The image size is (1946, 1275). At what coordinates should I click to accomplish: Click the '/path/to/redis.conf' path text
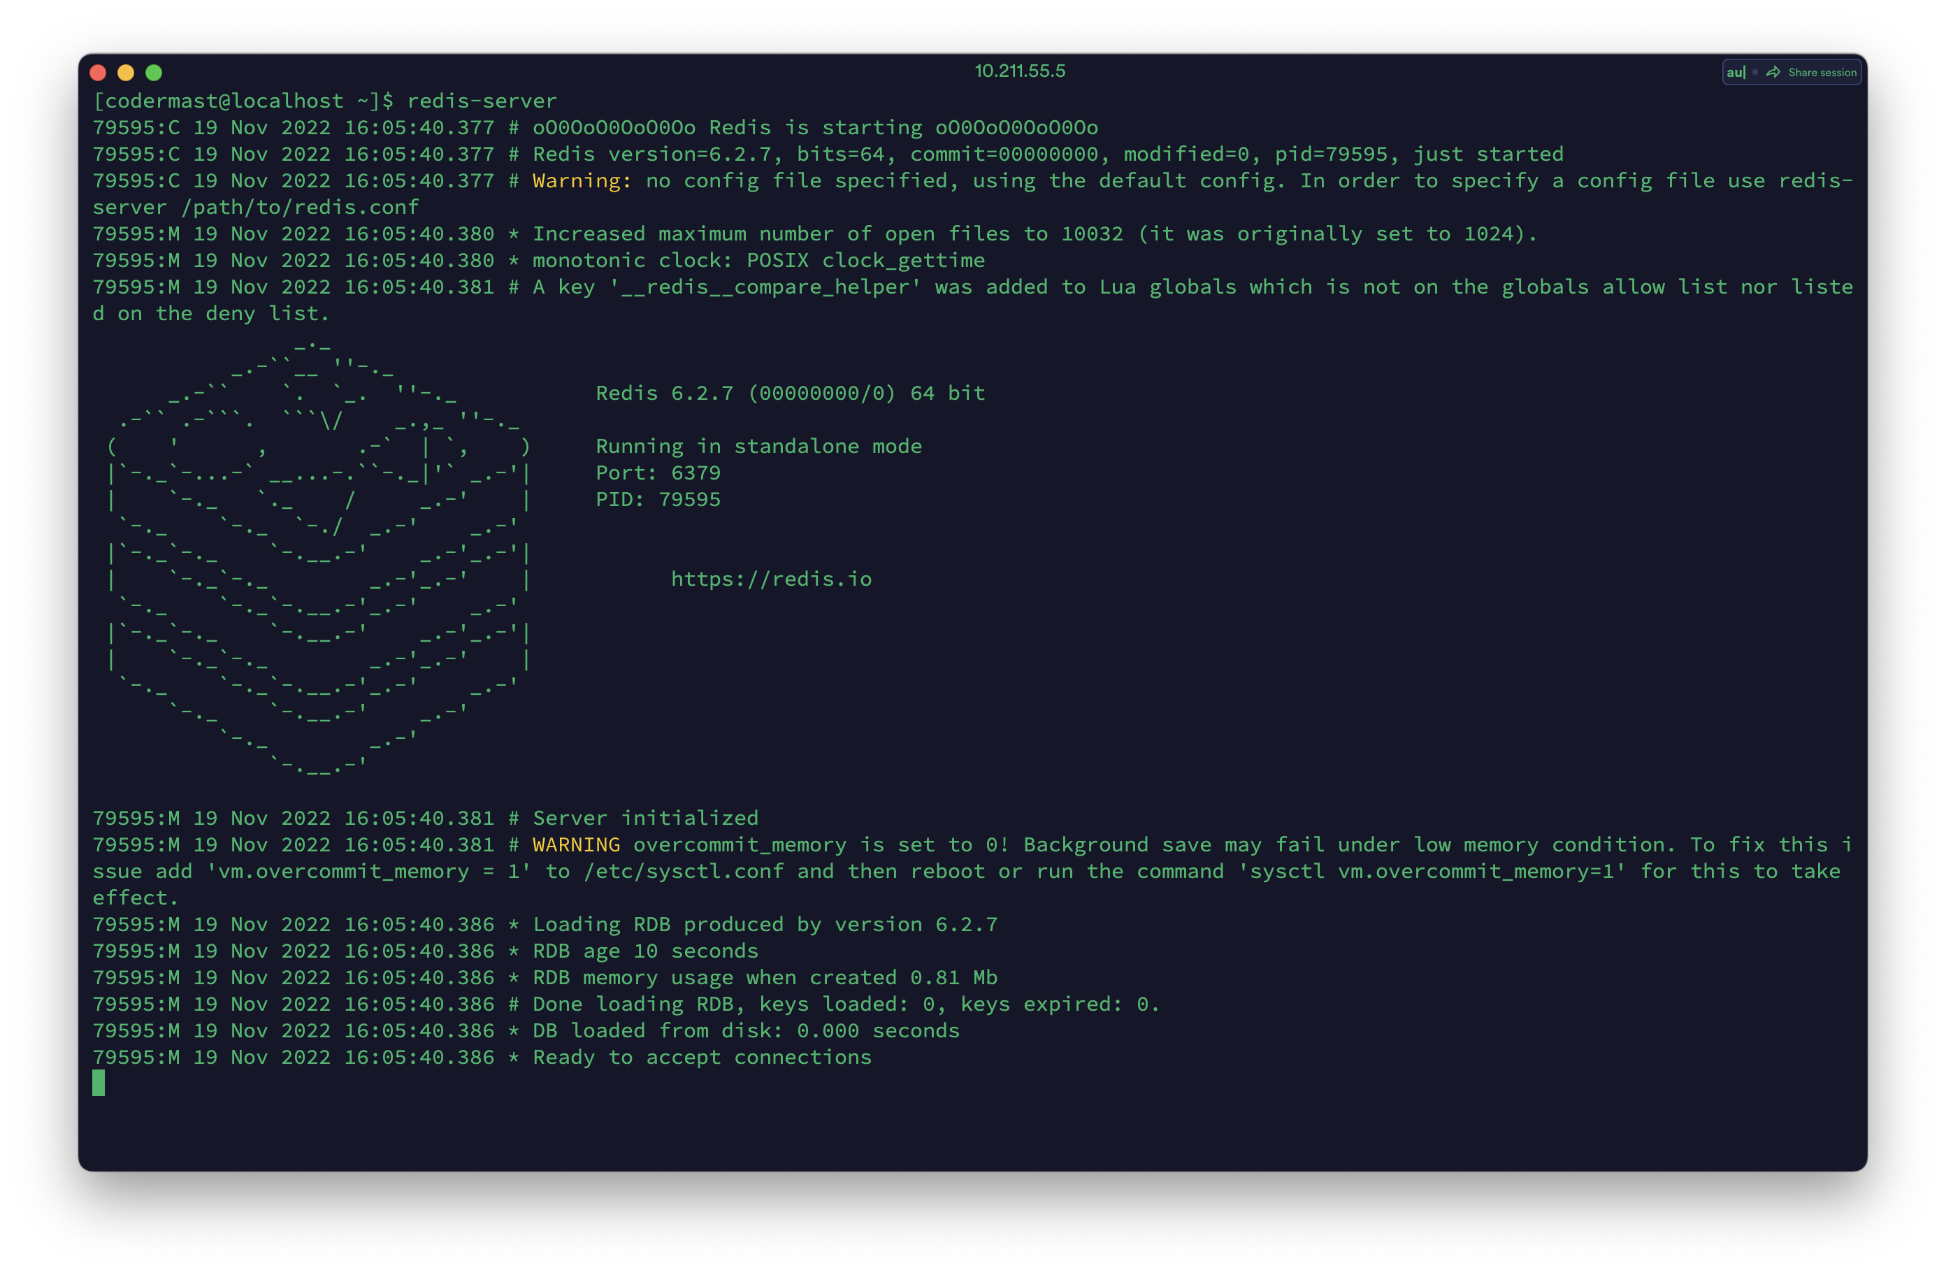(x=300, y=207)
